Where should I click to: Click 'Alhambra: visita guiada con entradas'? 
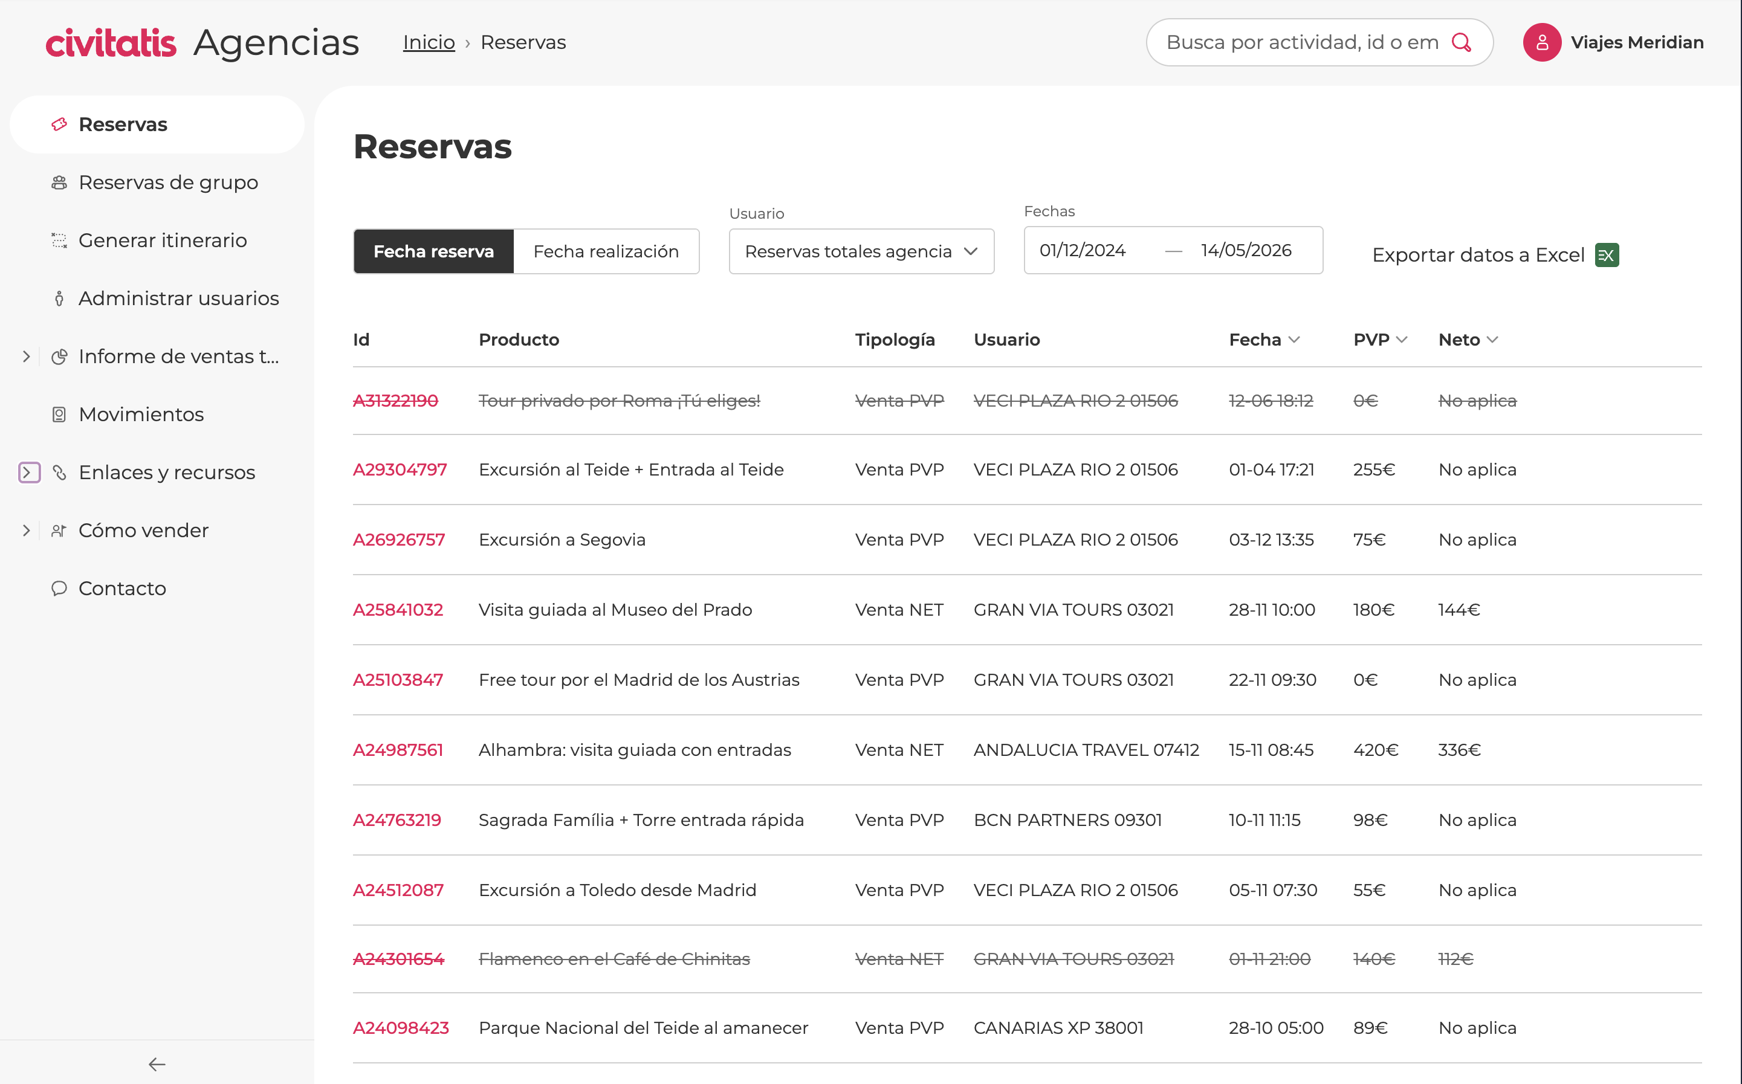(x=635, y=750)
